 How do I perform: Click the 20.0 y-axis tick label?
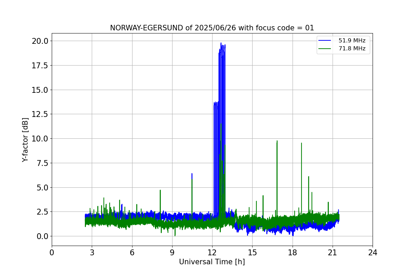tap(41, 41)
